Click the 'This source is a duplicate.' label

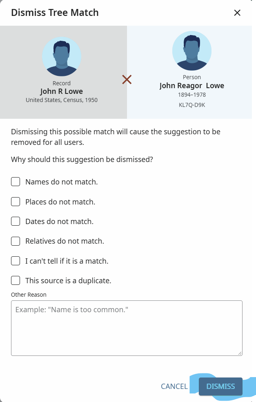pyautogui.click(x=68, y=280)
